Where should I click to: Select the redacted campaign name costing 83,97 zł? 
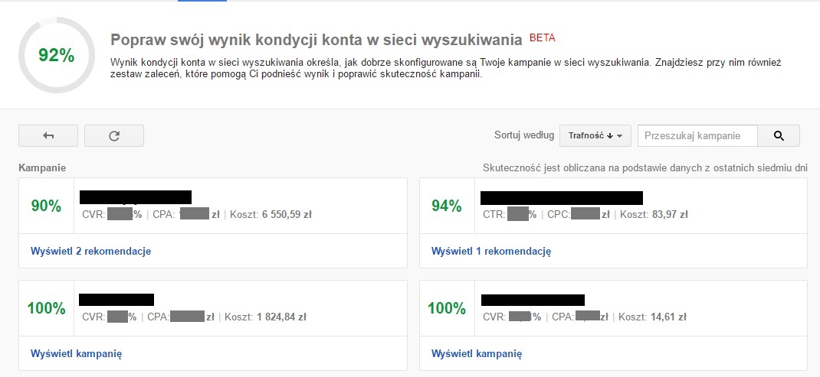coord(562,198)
